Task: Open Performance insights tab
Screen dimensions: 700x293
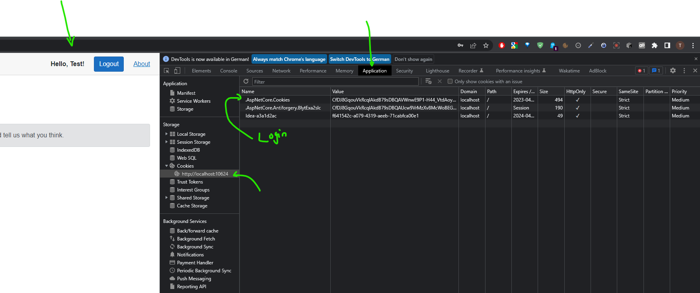Action: (x=521, y=71)
